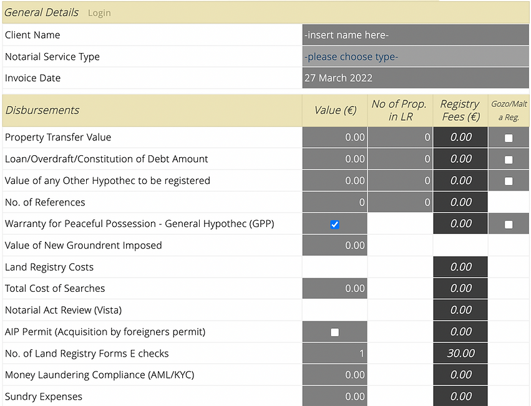Click the Invoice Date field
The width and height of the screenshot is (531, 406).
pos(416,78)
